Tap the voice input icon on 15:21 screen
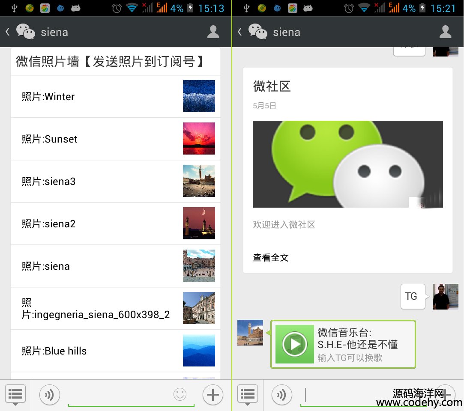The width and height of the screenshot is (464, 411). click(282, 395)
